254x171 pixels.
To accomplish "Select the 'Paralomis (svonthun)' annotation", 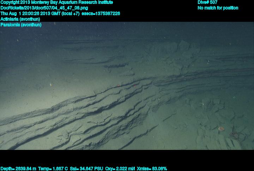I will (x=21, y=25).
